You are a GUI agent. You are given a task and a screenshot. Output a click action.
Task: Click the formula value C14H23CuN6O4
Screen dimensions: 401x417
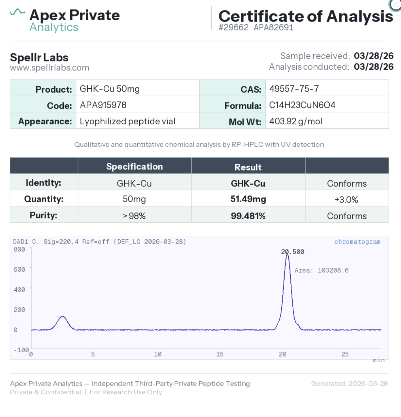coord(302,105)
